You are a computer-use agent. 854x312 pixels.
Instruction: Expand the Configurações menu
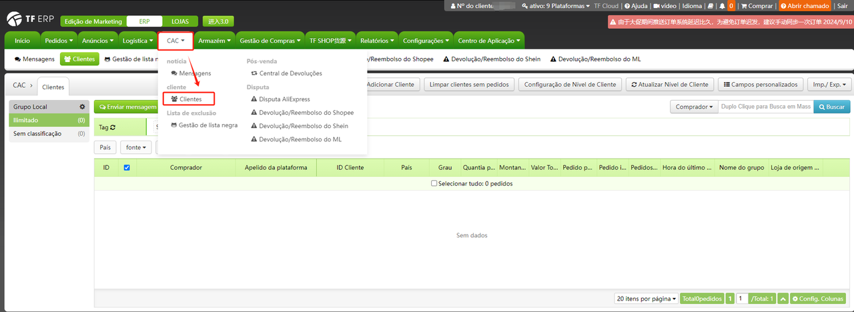click(x=426, y=41)
